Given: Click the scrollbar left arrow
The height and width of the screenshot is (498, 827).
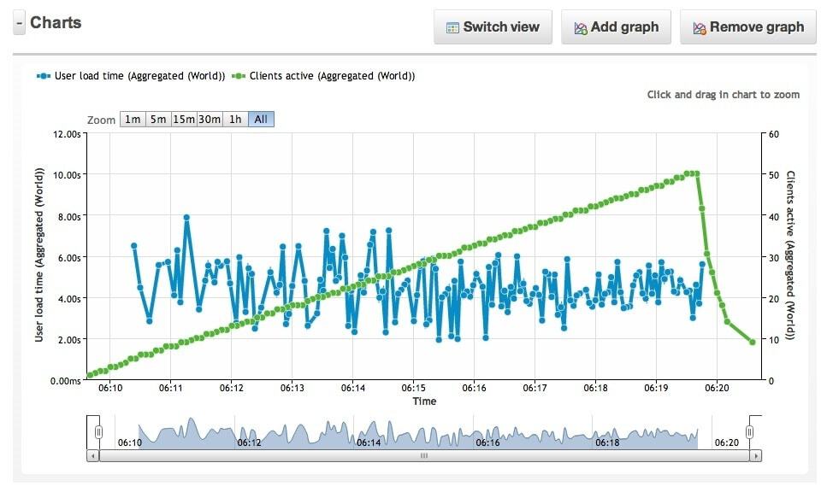Looking at the screenshot, I should coord(93,456).
